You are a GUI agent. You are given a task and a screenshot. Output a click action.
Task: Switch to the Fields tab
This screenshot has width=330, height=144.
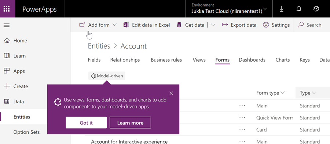coord(94,60)
